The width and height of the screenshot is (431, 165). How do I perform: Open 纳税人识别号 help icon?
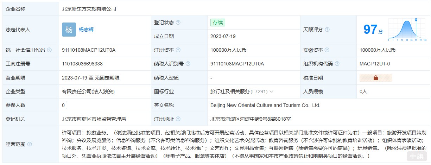coord(188,64)
